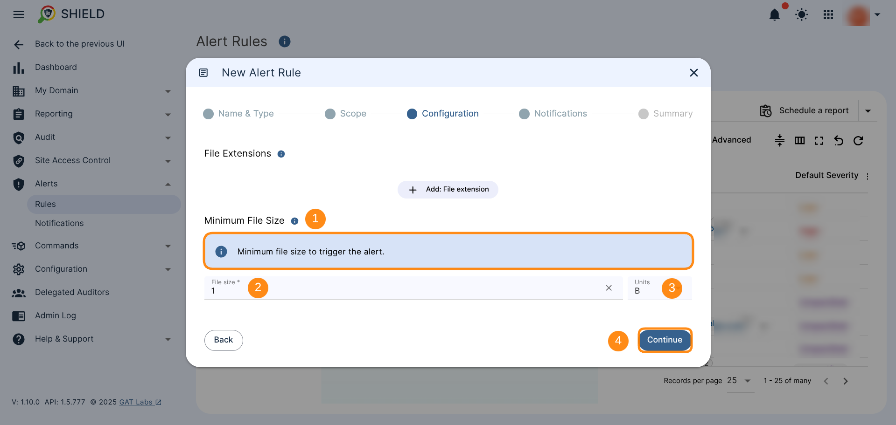896x425 pixels.
Task: Select the Configuration step
Action: pyautogui.click(x=443, y=114)
